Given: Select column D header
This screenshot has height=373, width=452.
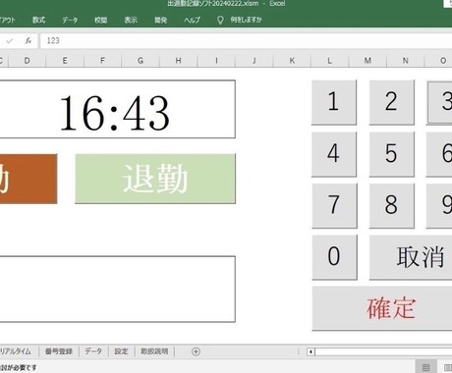Looking at the screenshot, I should tap(27, 61).
